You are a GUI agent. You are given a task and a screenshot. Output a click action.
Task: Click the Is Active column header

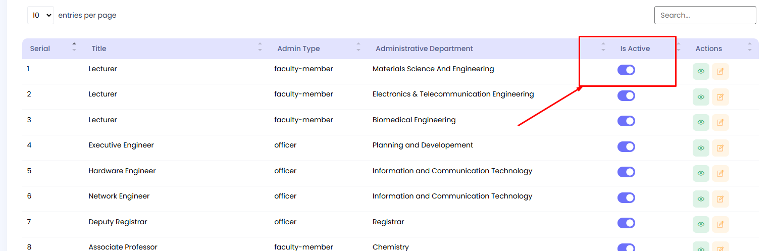pos(635,48)
